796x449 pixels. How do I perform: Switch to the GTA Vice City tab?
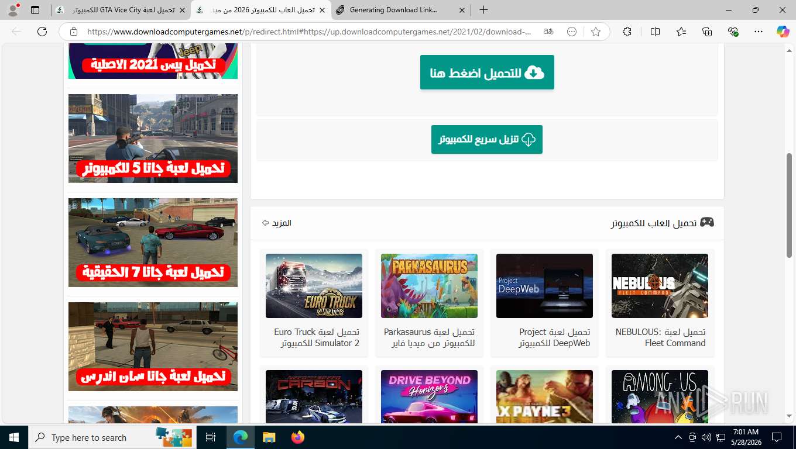tap(121, 10)
